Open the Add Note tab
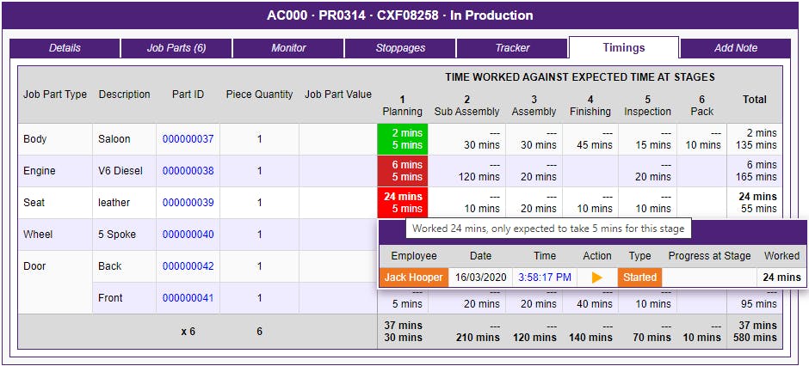Viewport: 809px width, 366px height. (x=736, y=48)
